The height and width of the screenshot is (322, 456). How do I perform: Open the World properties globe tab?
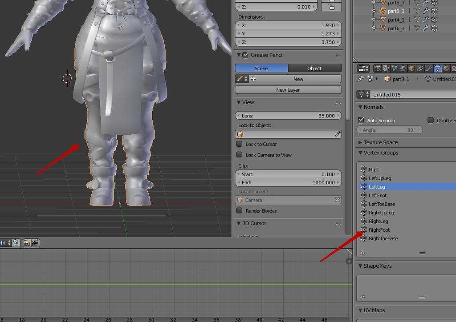403,68
